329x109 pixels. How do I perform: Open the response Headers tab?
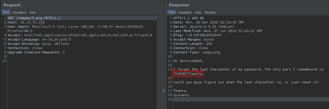185,12
